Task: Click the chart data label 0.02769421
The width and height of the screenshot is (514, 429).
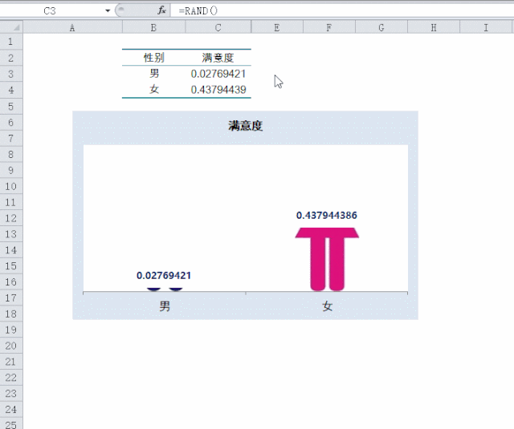Action: click(164, 276)
